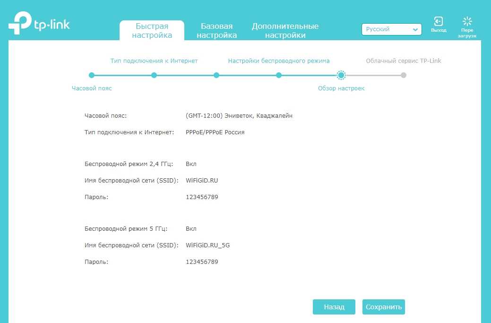Image resolution: width=491 pixels, height=323 pixels.
Task: Expand language list via the chevron arrow
Action: (x=415, y=29)
